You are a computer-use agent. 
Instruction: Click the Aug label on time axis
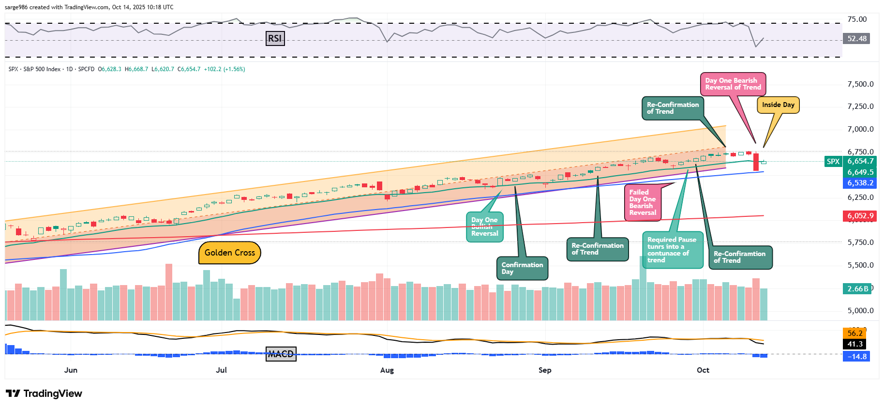(x=387, y=370)
